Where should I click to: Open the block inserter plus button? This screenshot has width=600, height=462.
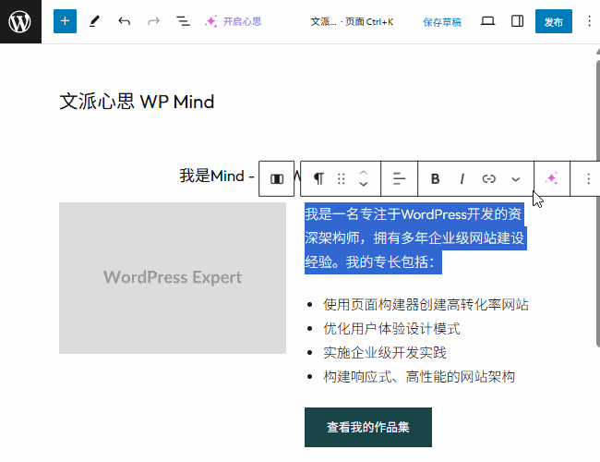click(x=65, y=21)
